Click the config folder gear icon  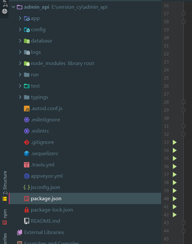pos(27,30)
